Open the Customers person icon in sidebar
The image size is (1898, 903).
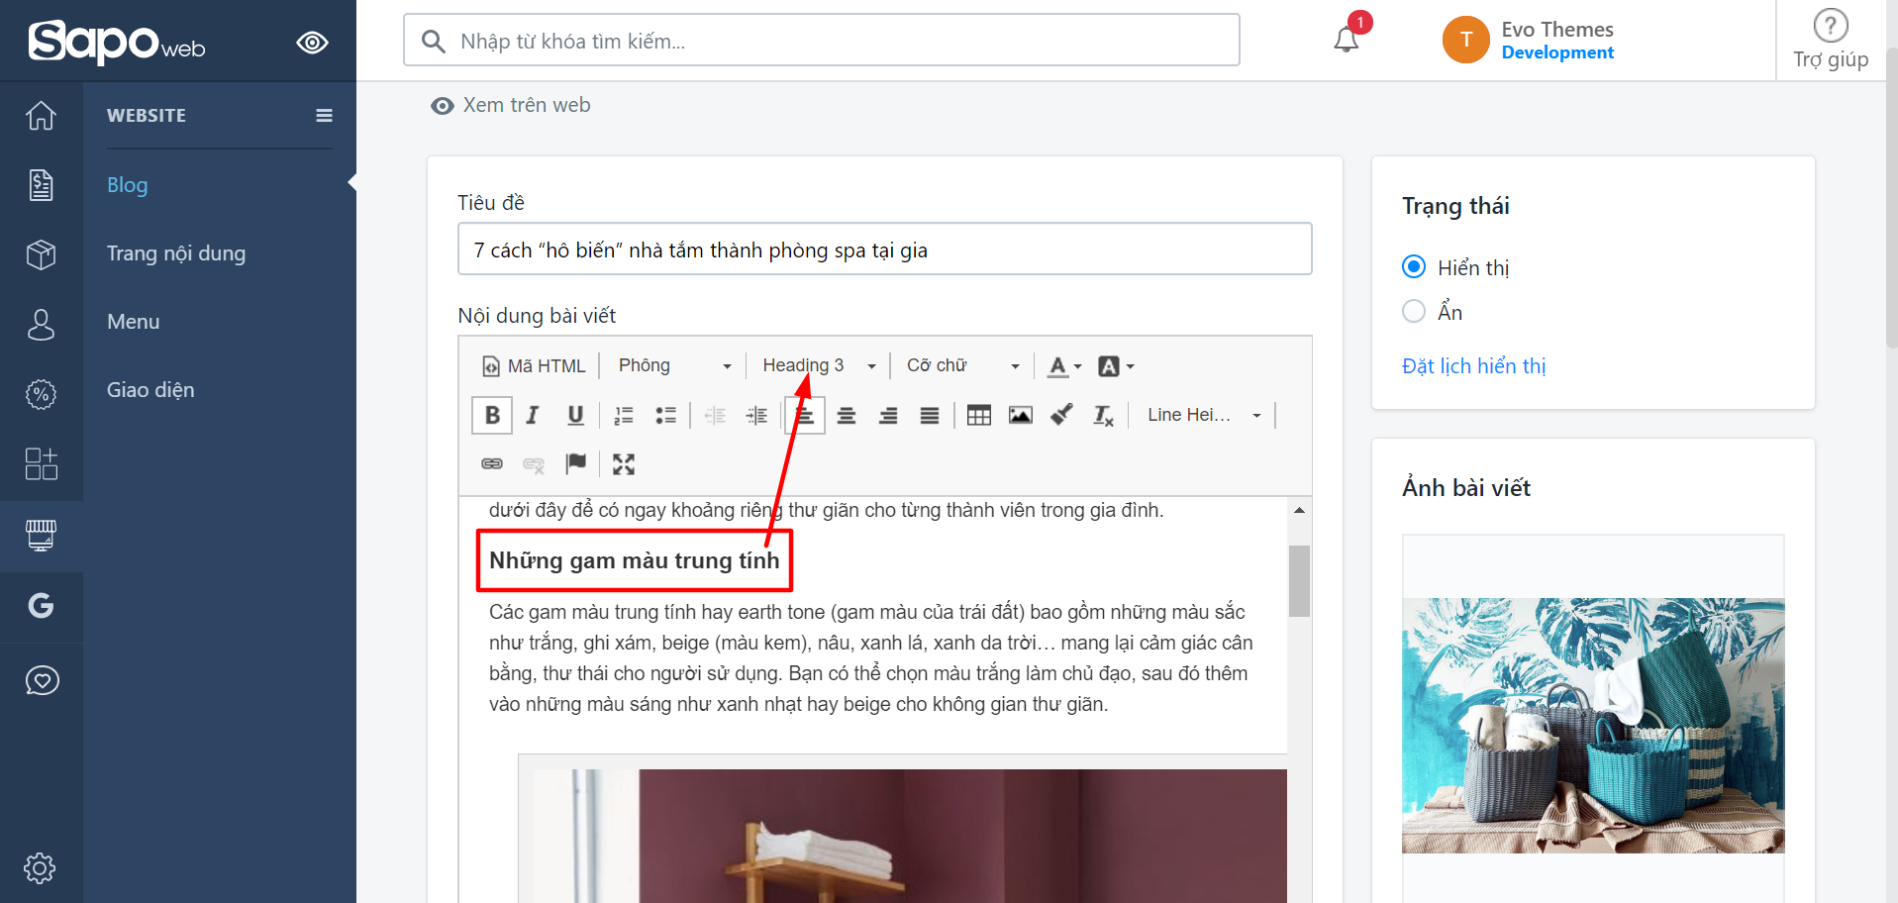pos(41,324)
